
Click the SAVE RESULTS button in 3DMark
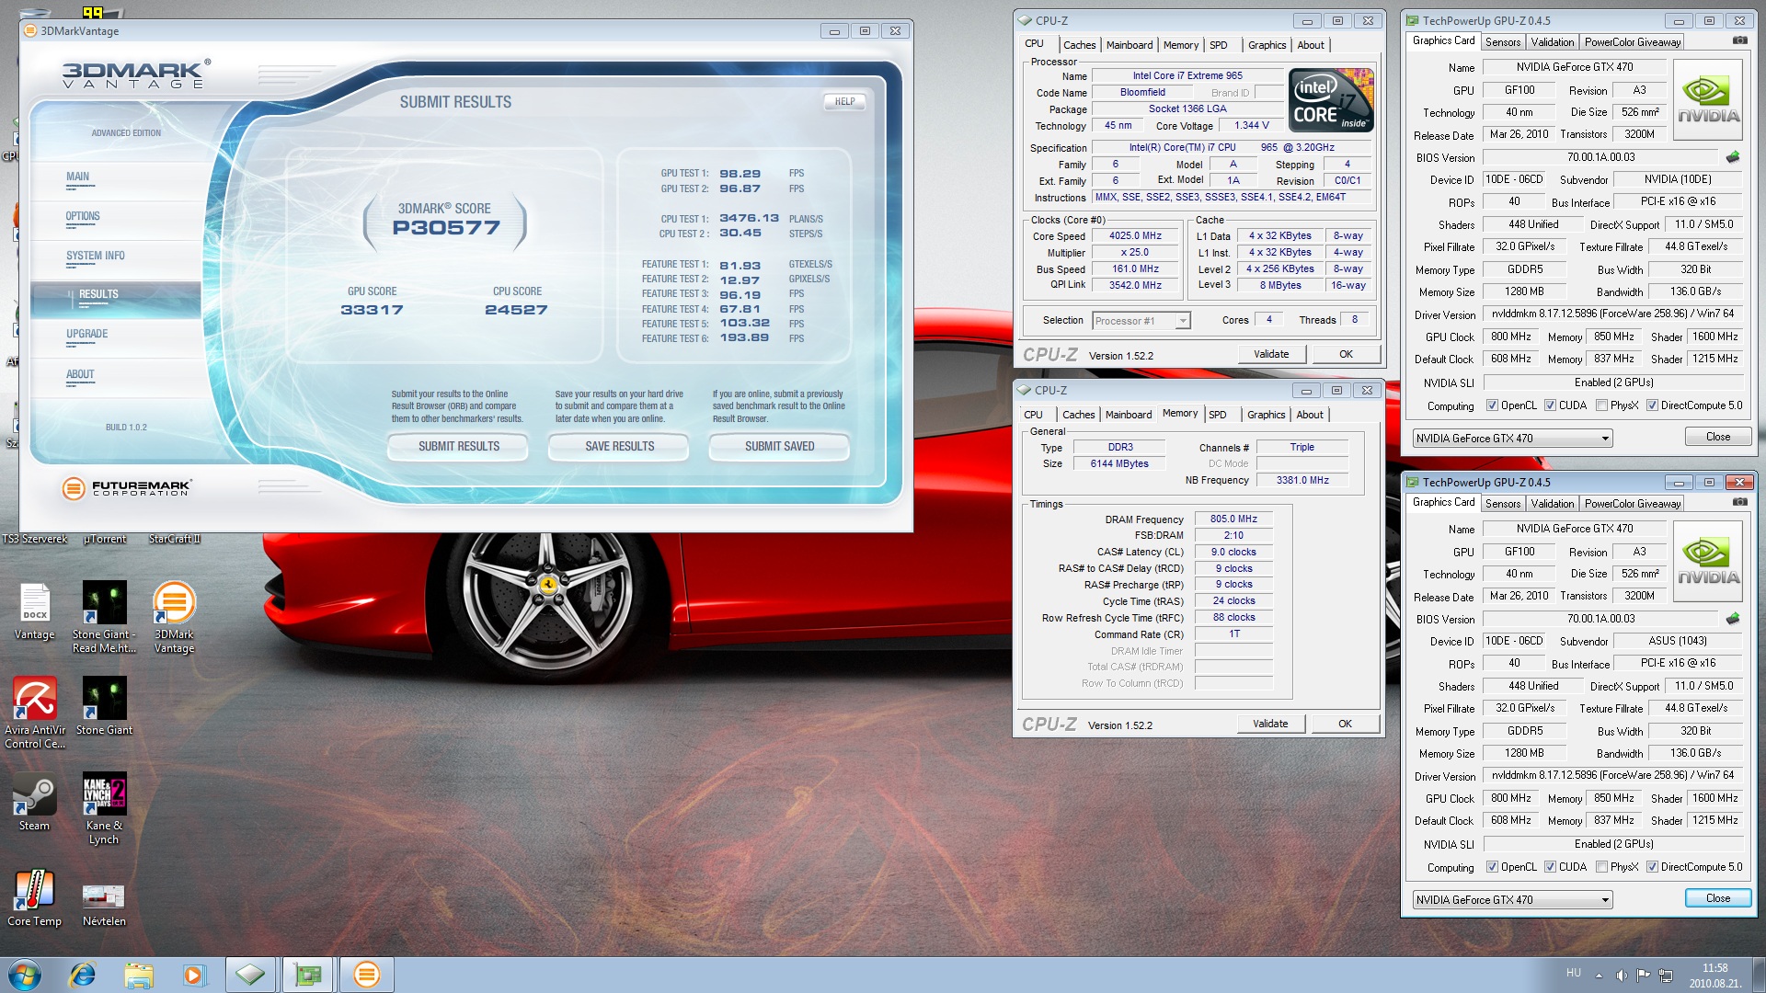point(619,447)
